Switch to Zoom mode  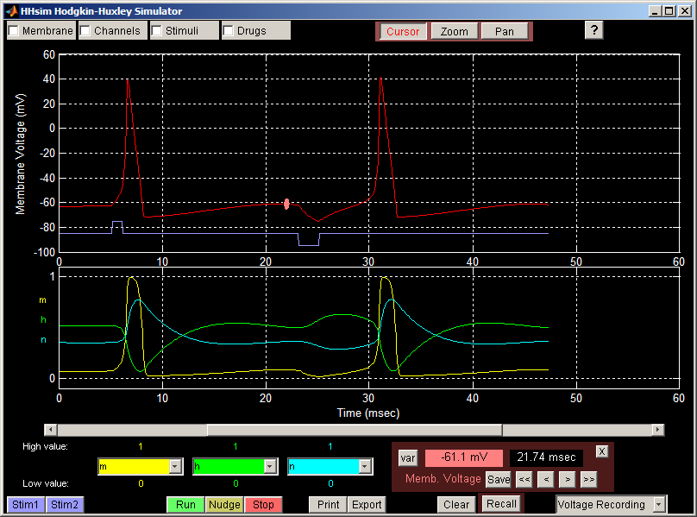click(x=454, y=32)
